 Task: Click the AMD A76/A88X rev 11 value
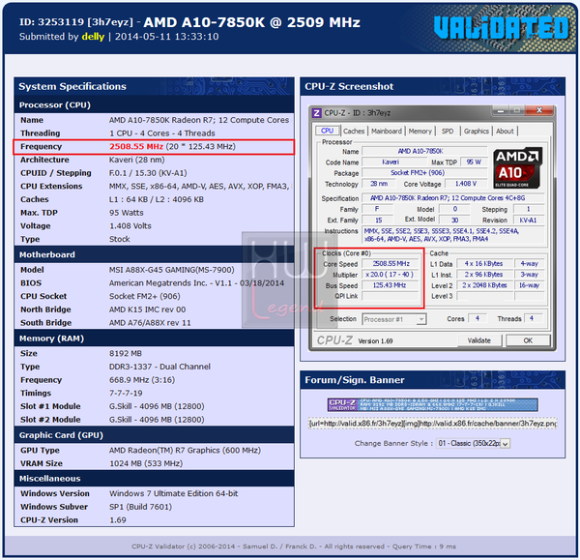coord(150,323)
